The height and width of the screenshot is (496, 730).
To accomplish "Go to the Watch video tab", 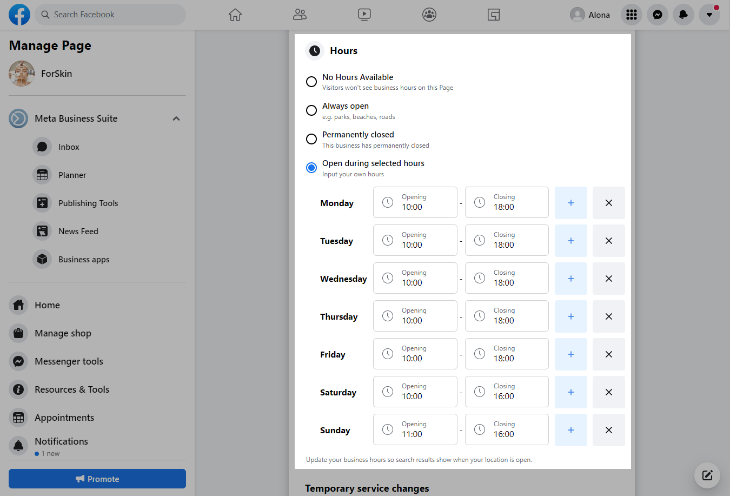I will click(x=364, y=15).
